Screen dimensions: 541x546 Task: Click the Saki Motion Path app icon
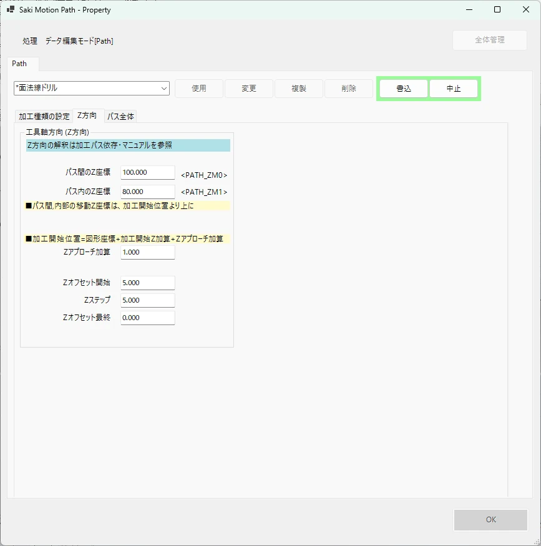(x=11, y=9)
